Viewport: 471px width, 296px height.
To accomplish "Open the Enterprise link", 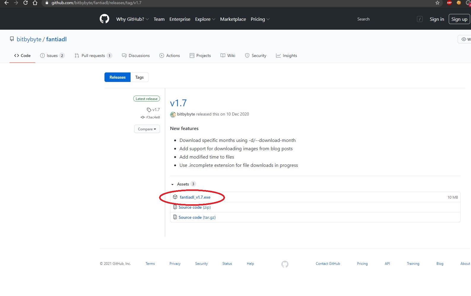I will [180, 19].
